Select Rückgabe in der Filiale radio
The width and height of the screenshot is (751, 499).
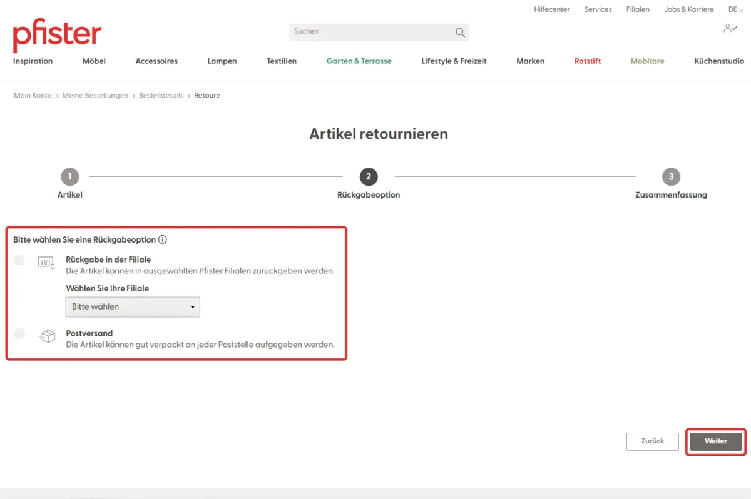click(x=19, y=260)
